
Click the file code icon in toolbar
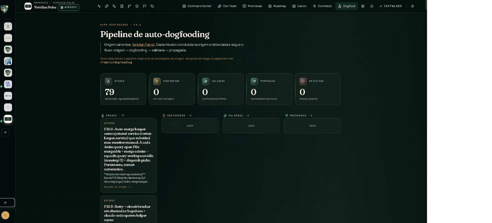[122, 6]
